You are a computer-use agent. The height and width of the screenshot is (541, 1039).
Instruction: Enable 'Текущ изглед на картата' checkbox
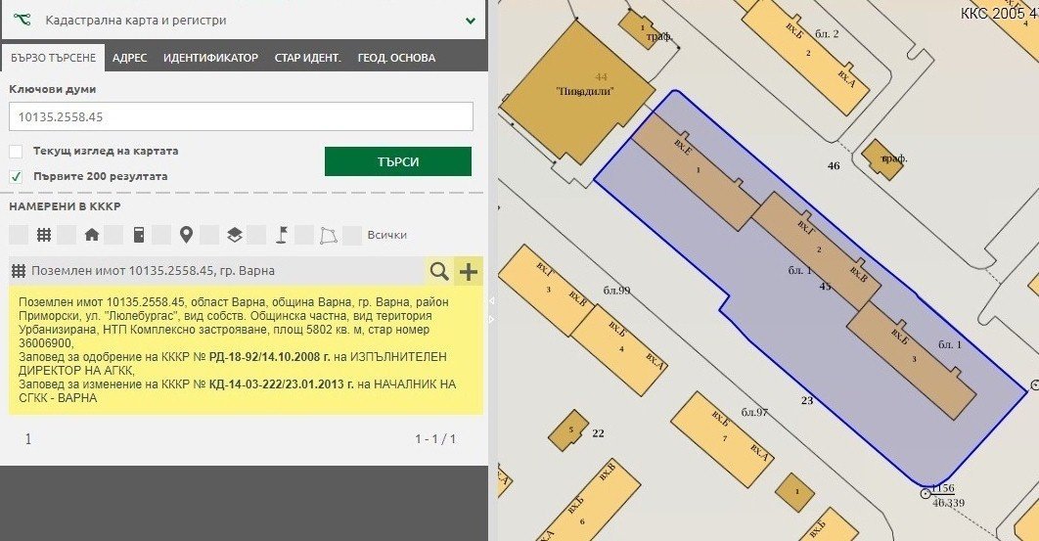pos(16,152)
